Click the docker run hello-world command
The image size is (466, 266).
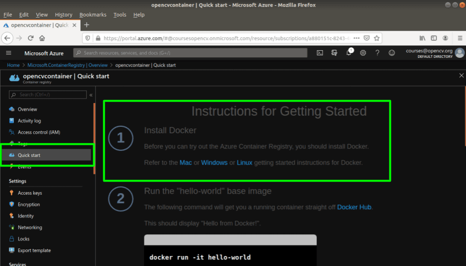(200, 257)
